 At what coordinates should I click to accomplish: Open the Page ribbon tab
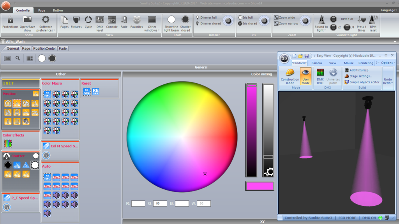pyautogui.click(x=41, y=10)
